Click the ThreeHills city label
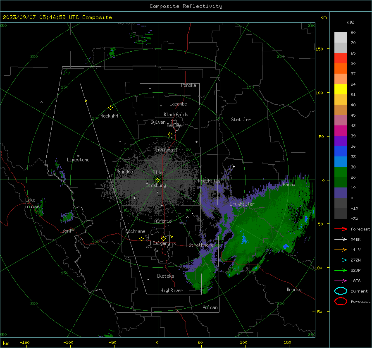Image resolution: width=372 pixels, height=348 pixels. click(208, 181)
